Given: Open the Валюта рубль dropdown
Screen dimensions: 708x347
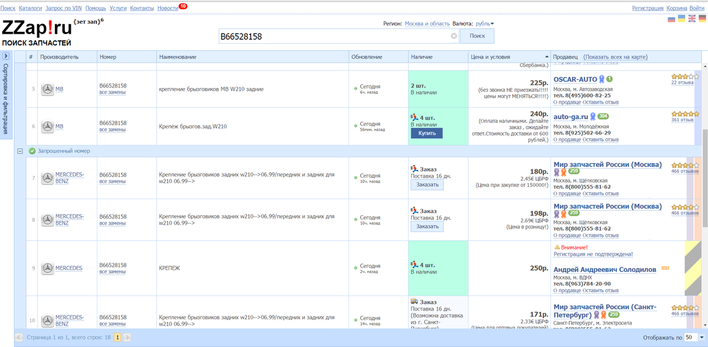Looking at the screenshot, I should [485, 24].
